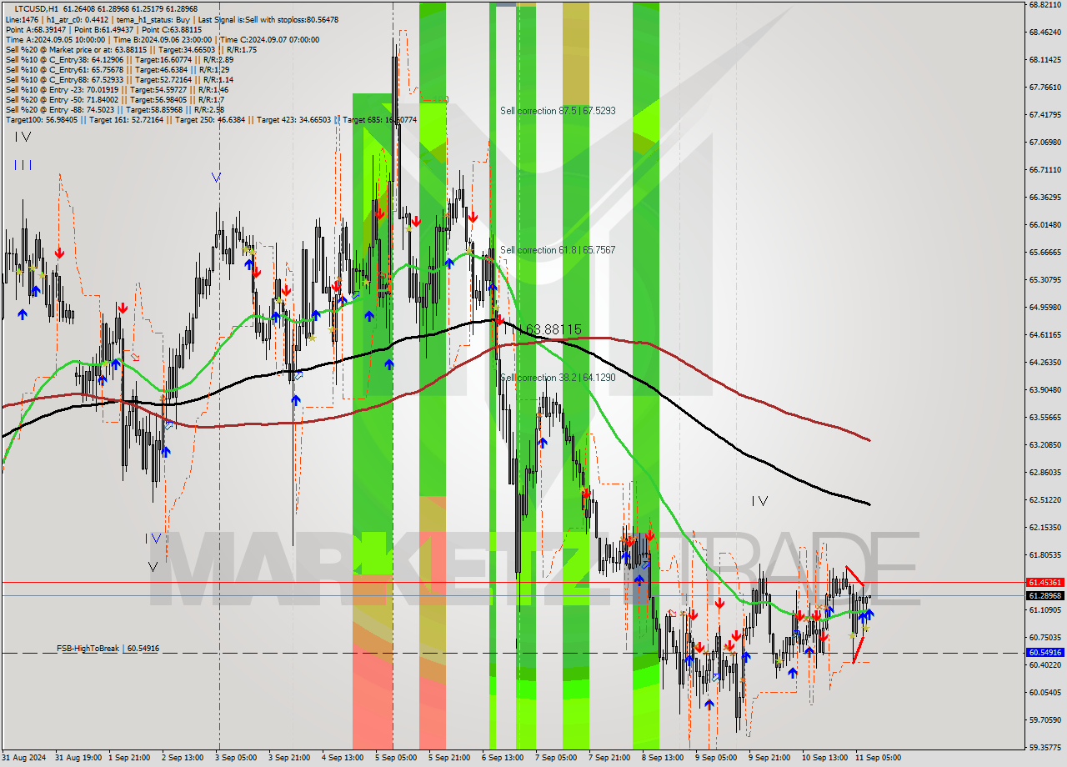Click the 67.06980 price axis label
1067x767 pixels.
click(1044, 142)
